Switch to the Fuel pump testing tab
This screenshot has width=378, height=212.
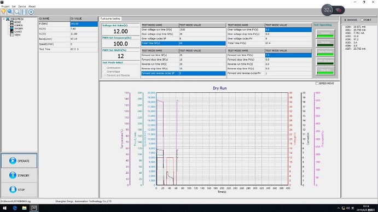pyautogui.click(x=111, y=19)
